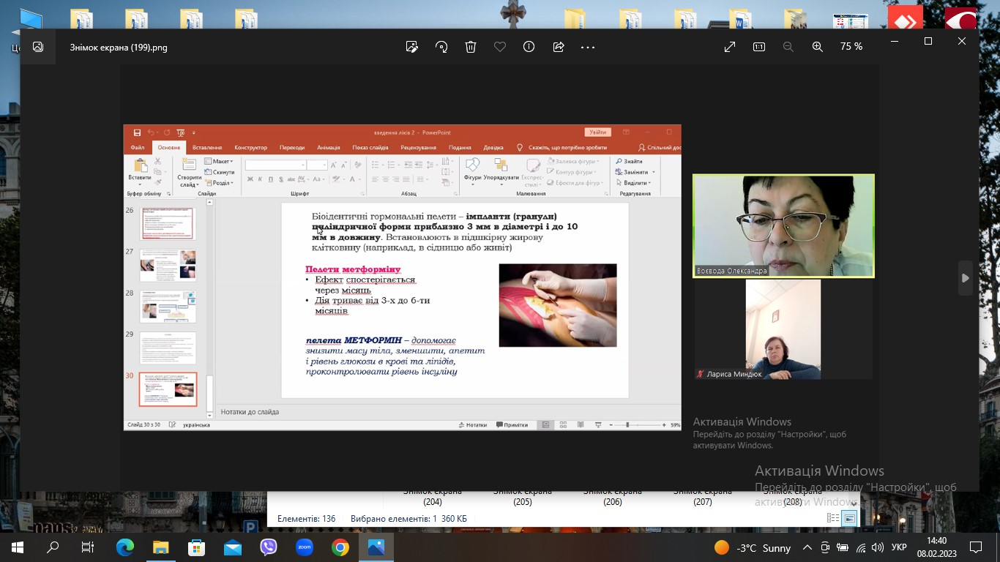The width and height of the screenshot is (1000, 562).
Task: Go to next photo with right arrow
Action: point(966,278)
